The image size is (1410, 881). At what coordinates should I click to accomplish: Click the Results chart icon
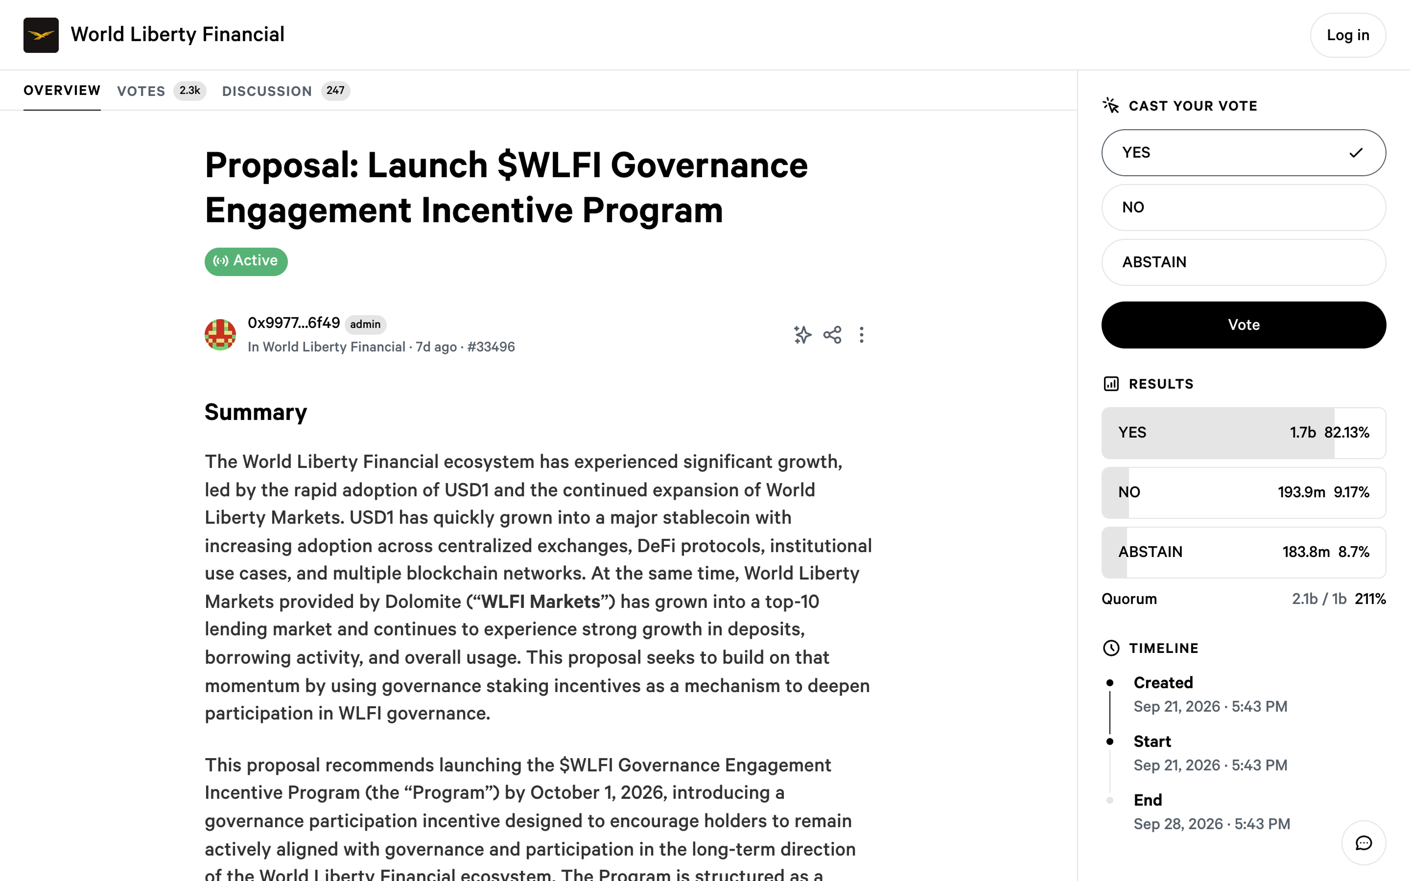point(1110,383)
